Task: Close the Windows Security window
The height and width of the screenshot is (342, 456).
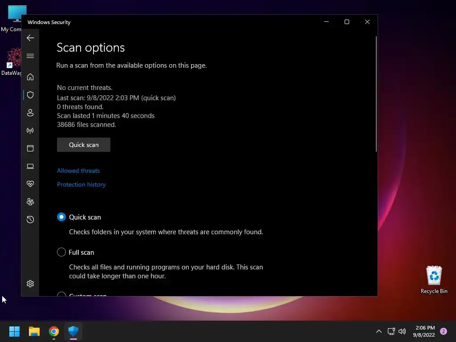Action: click(x=367, y=22)
